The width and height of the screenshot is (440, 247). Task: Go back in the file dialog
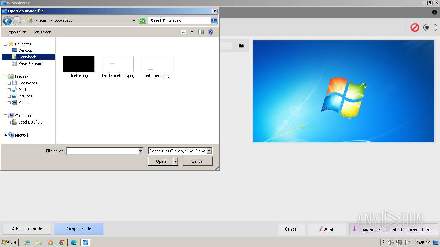pos(7,21)
